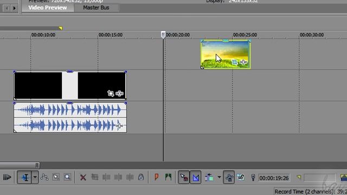This screenshot has width=347, height=195.
Task: Insert a marker with orange flag icon
Action: click(x=157, y=177)
